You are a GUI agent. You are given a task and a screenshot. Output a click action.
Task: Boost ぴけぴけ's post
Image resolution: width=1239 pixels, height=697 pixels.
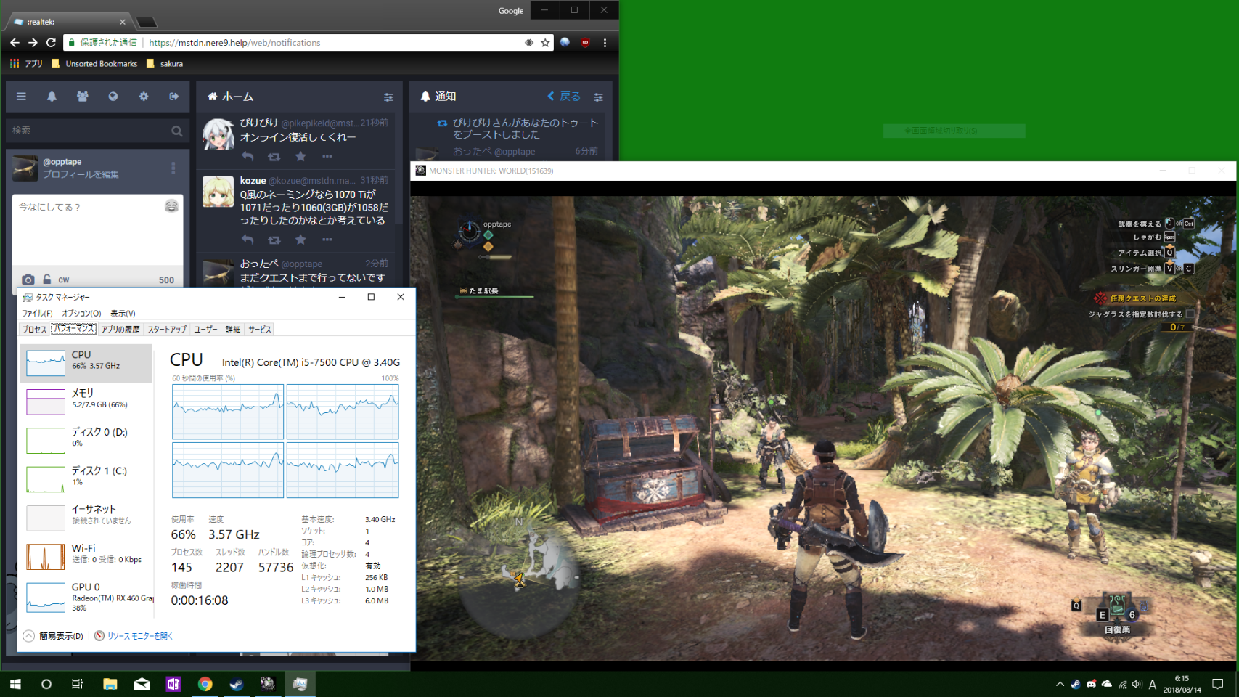(x=274, y=156)
